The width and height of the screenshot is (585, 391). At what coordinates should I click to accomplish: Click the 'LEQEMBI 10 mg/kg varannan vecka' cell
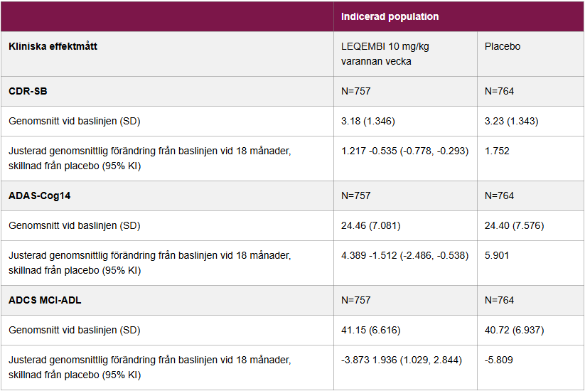click(x=385, y=54)
